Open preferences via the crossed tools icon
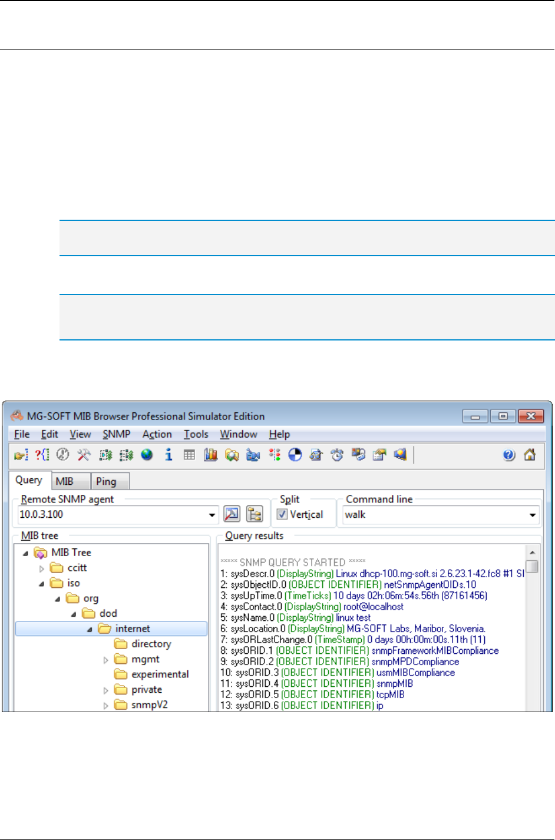The width and height of the screenshot is (555, 840). [84, 455]
